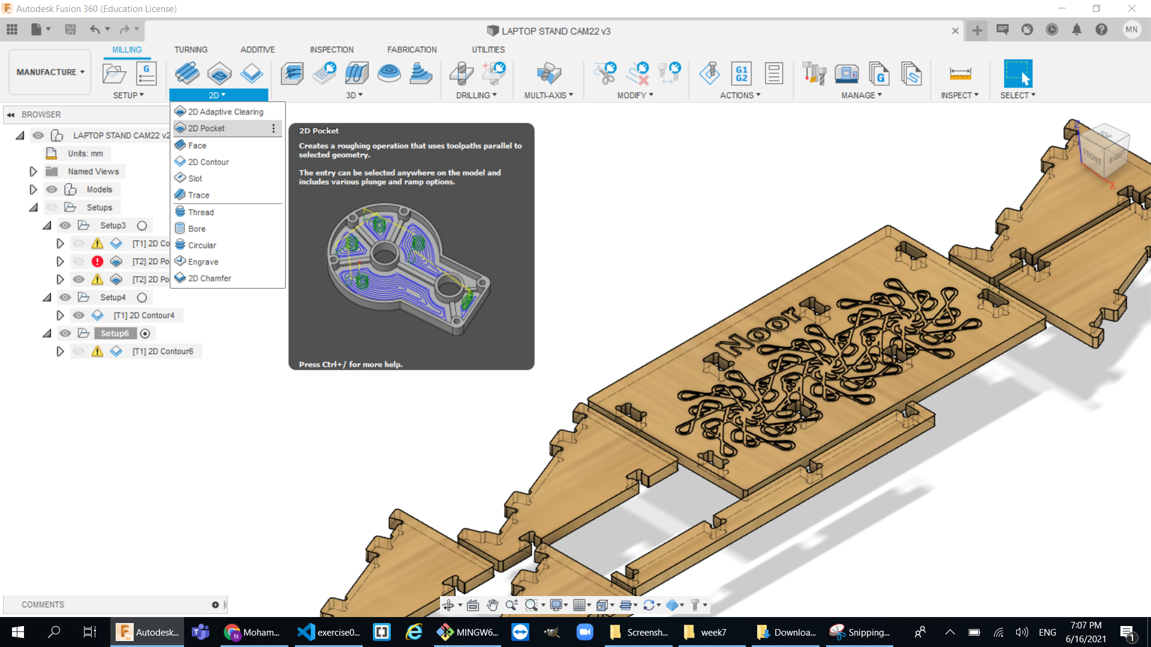Click the Select tool icon
This screenshot has height=647, width=1151.
pyautogui.click(x=1018, y=74)
